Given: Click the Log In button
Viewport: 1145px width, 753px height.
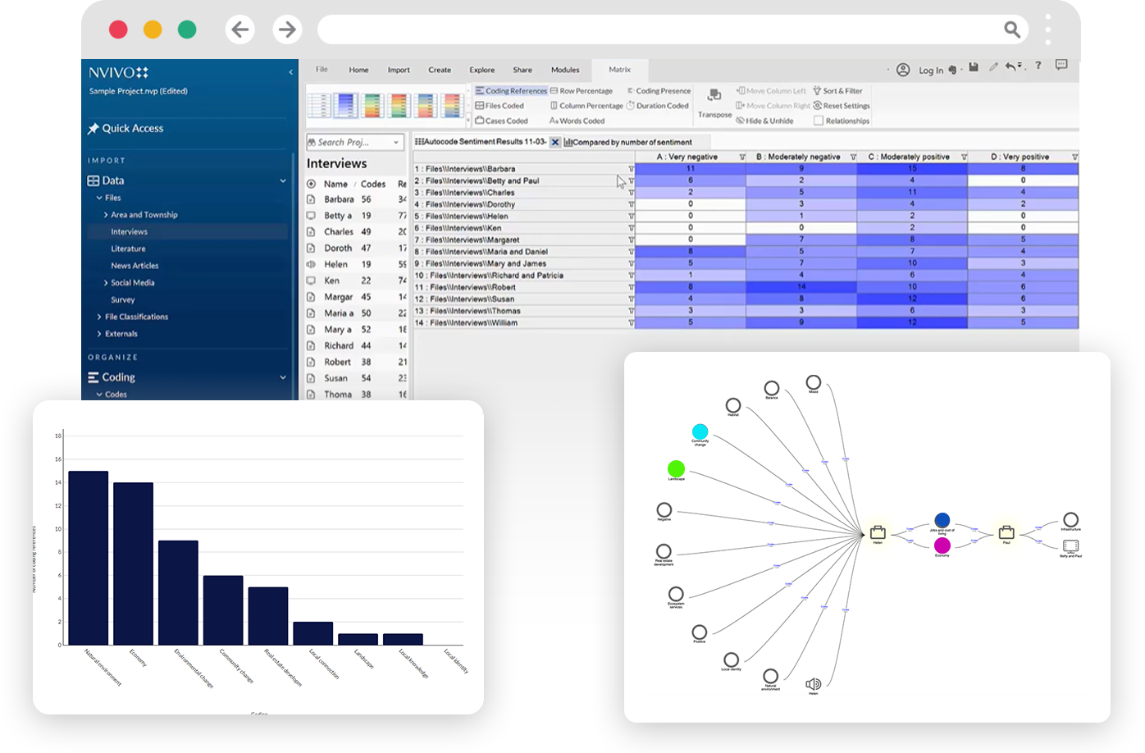Looking at the screenshot, I should click(930, 71).
